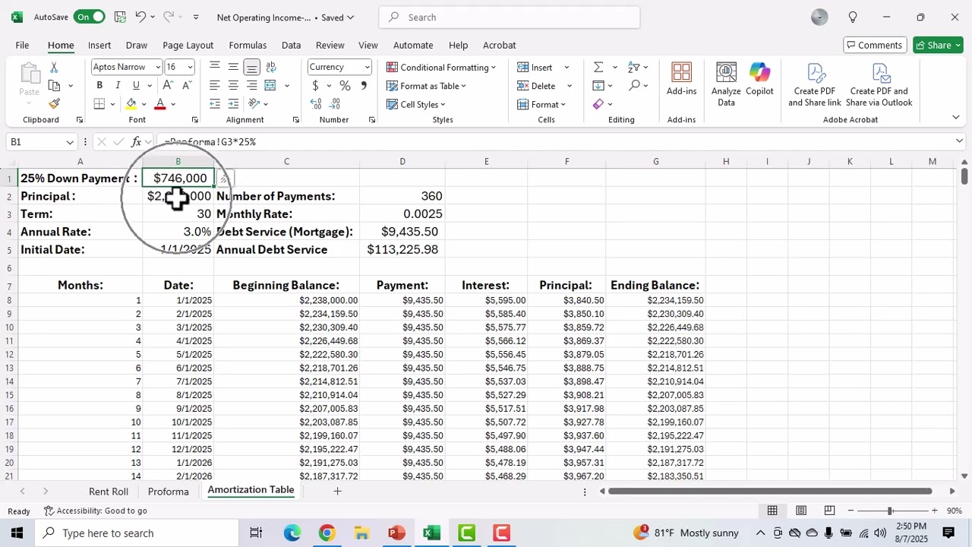The image size is (972, 547).
Task: Toggle middle align vertical alignment
Action: coord(233,67)
